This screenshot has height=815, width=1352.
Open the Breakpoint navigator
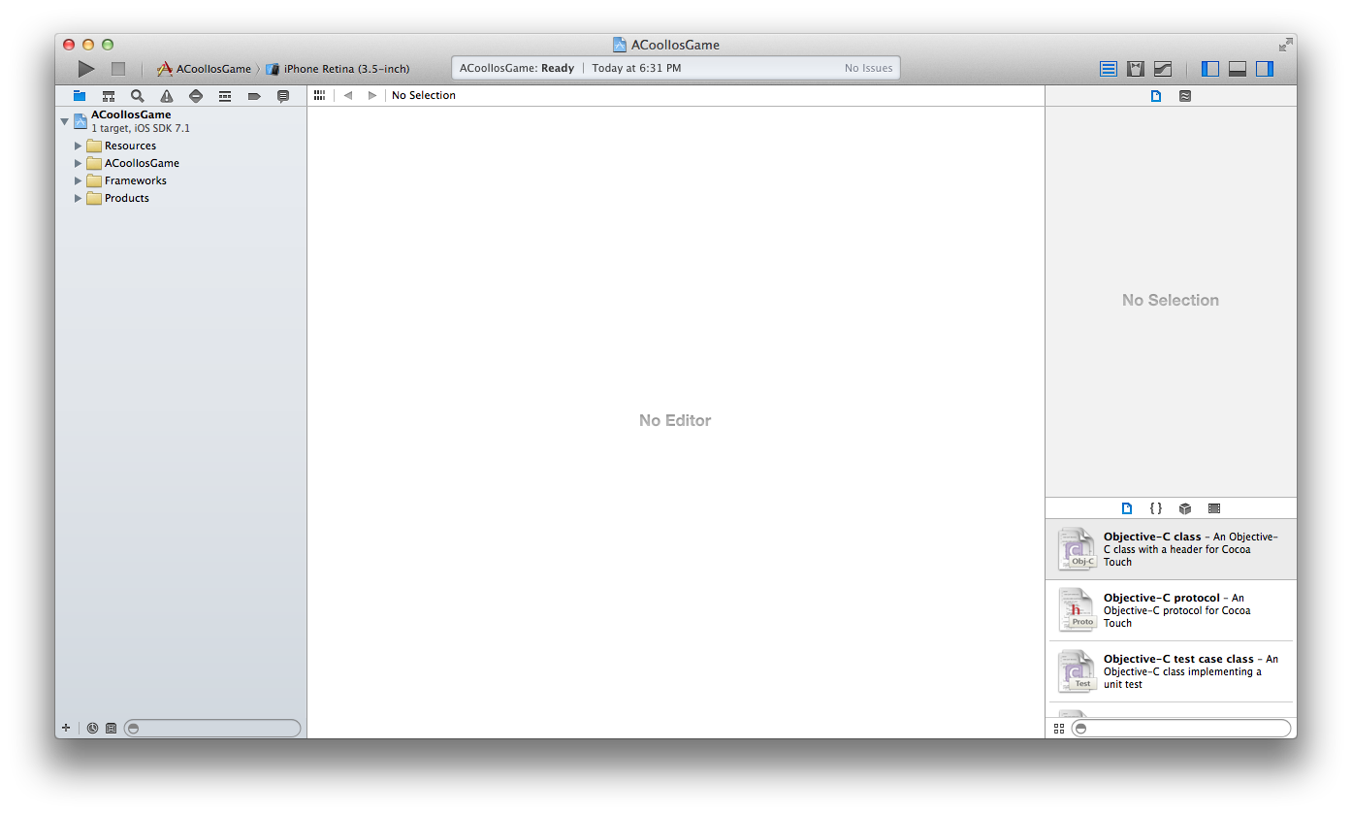tap(254, 96)
